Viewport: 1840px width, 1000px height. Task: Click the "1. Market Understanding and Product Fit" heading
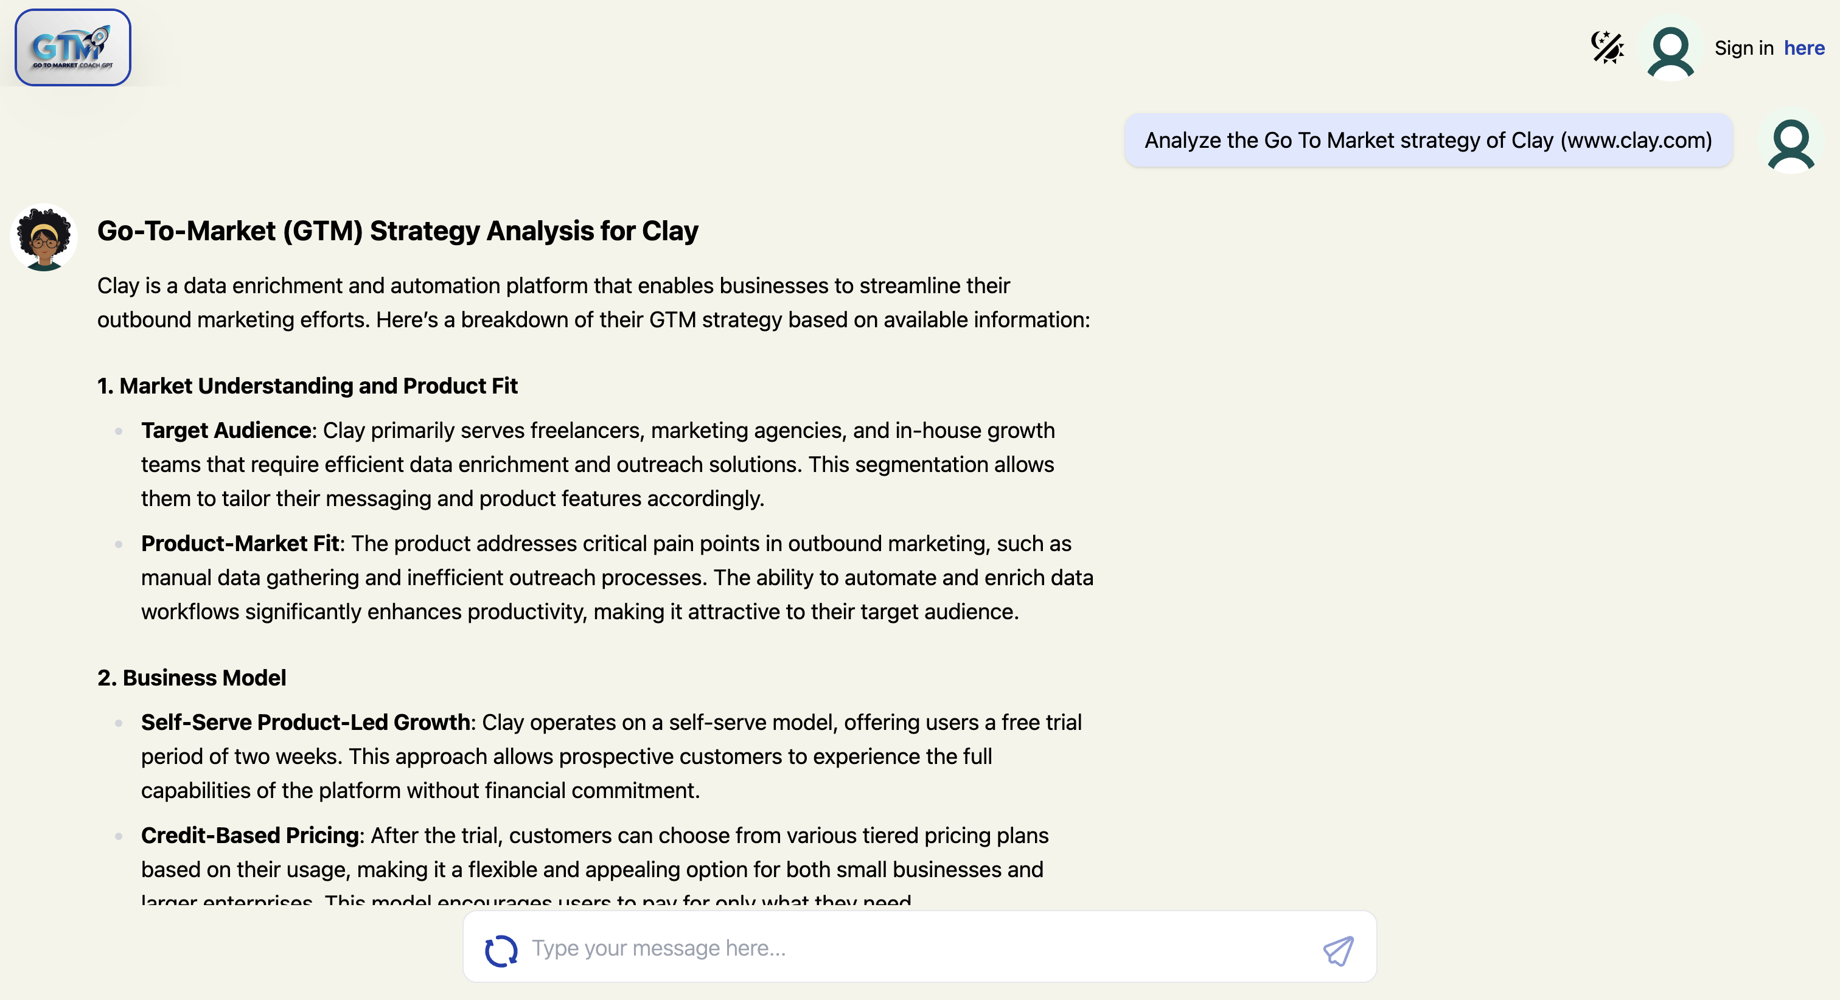pos(307,386)
